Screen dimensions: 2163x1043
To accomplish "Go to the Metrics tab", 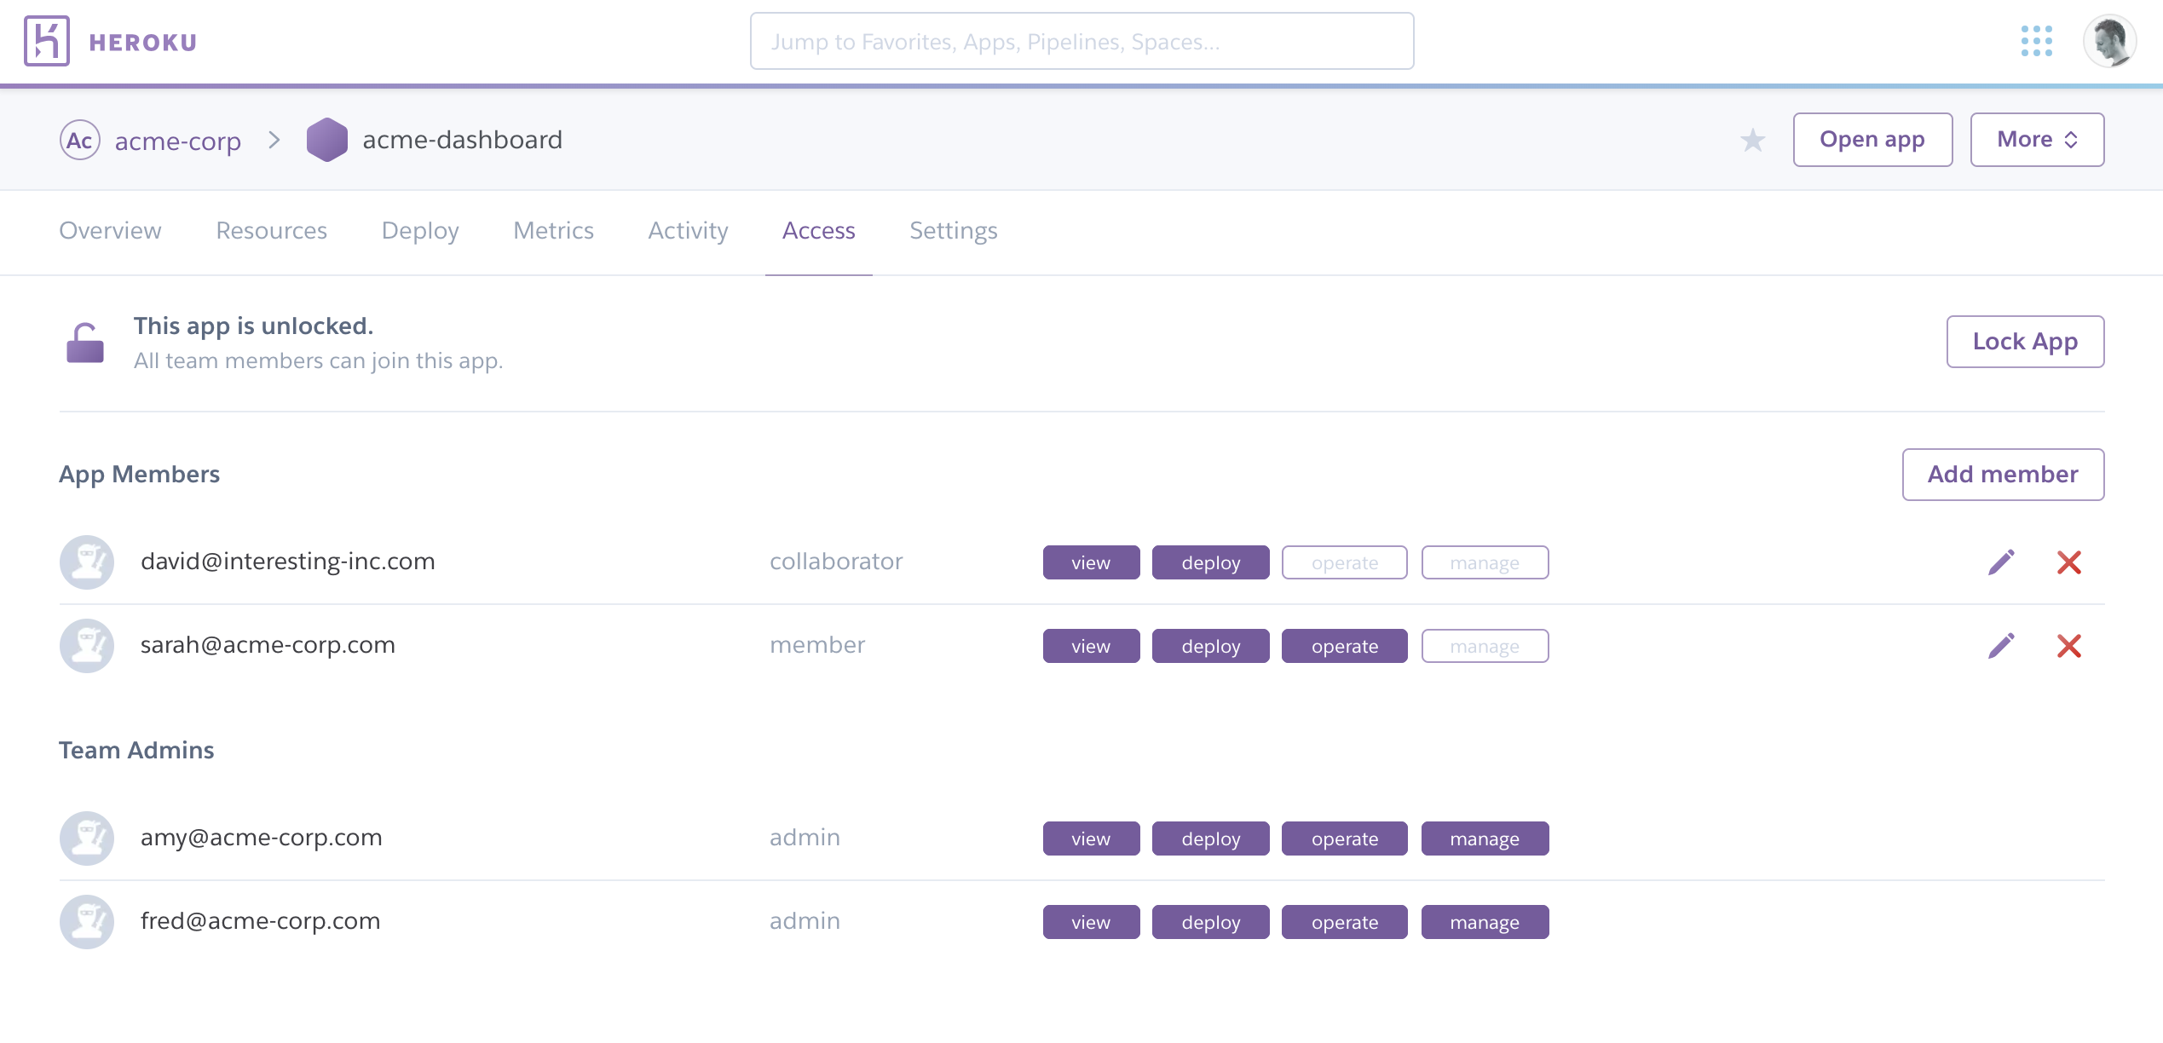I will pyautogui.click(x=553, y=231).
